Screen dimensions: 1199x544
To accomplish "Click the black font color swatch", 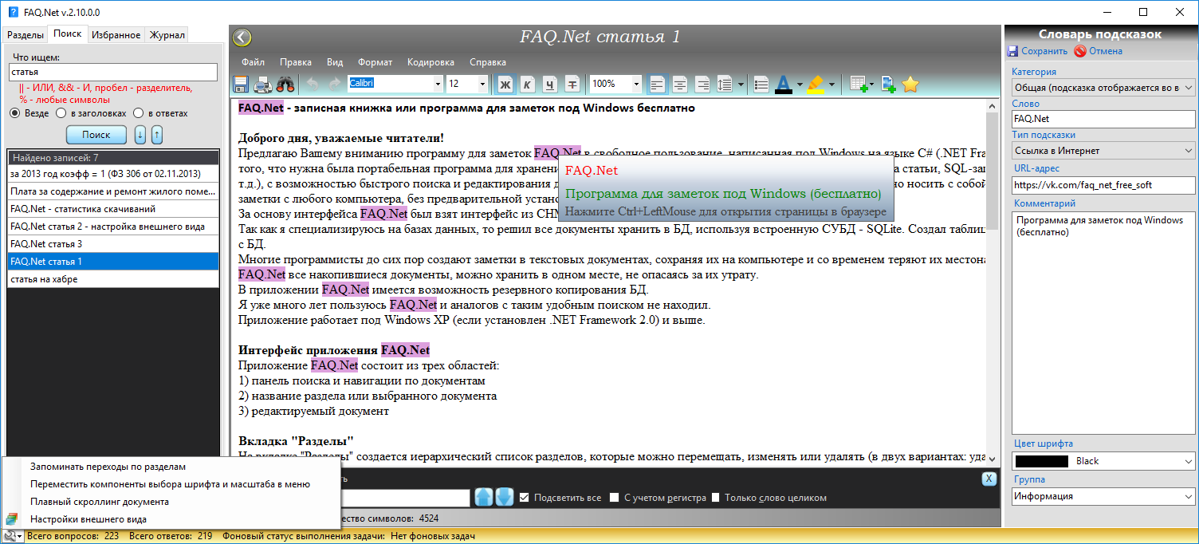I will (1042, 461).
